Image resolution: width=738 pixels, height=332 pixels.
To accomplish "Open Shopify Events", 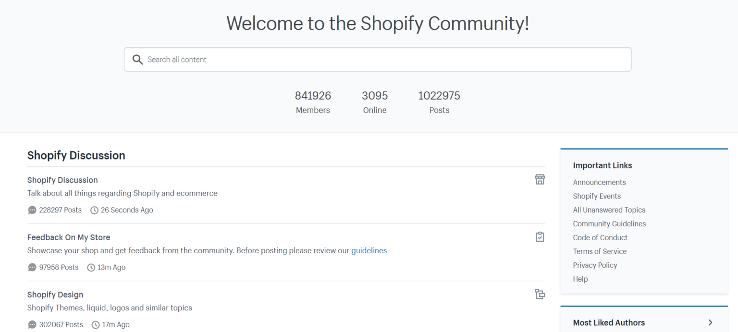I will pyautogui.click(x=597, y=196).
